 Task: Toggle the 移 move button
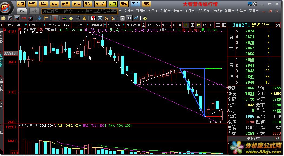click(x=211, y=25)
